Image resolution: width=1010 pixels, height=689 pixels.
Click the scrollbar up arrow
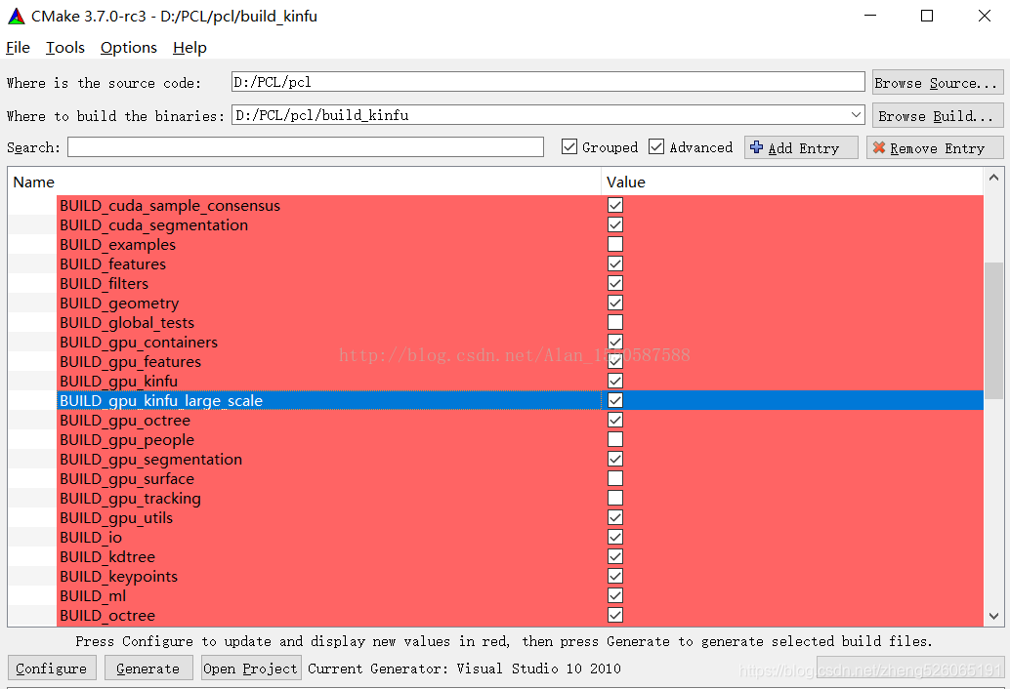[x=993, y=178]
